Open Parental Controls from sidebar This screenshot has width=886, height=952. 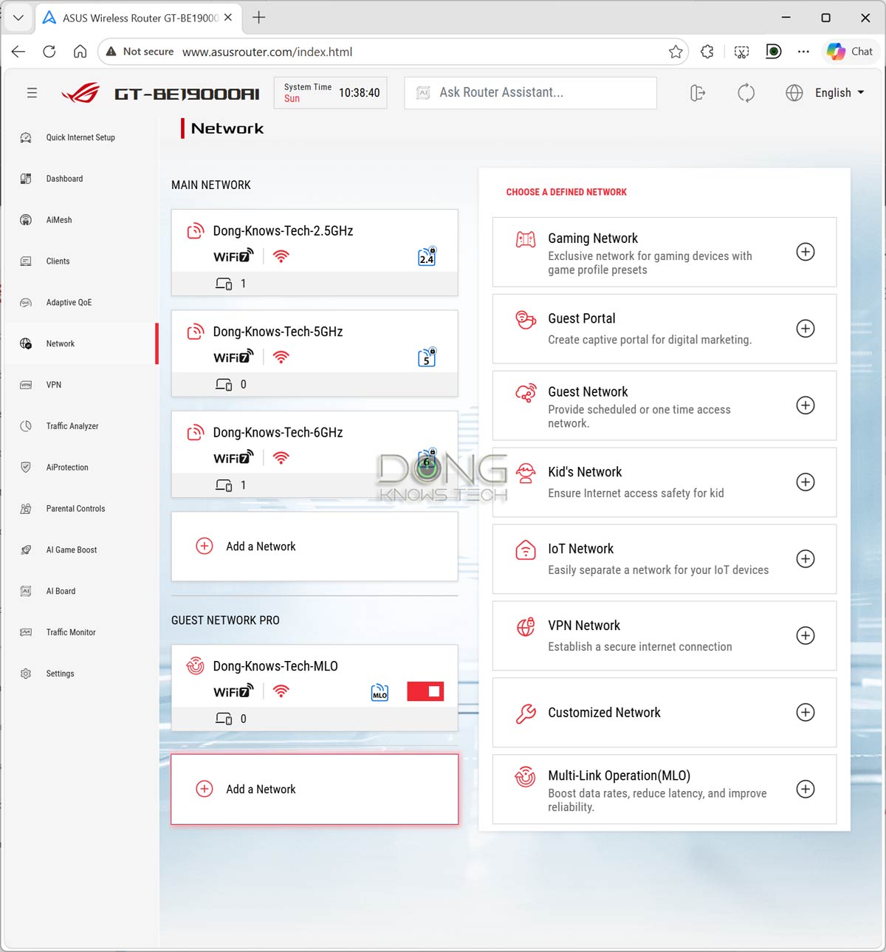tap(75, 509)
